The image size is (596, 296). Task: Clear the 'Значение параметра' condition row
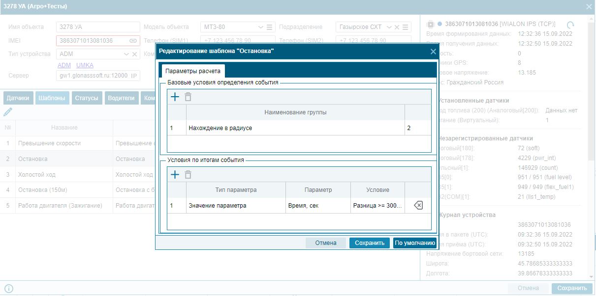[418, 206]
